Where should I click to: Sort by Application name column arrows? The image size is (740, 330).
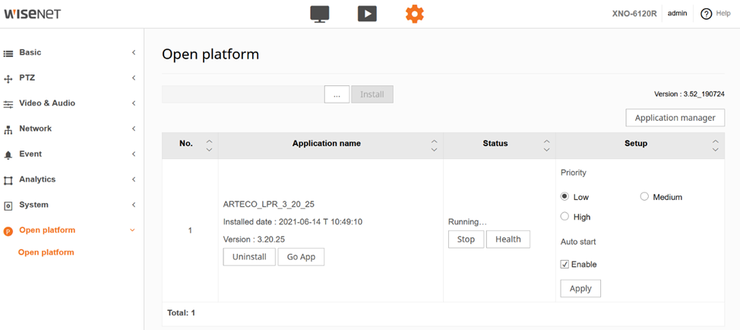pos(435,145)
